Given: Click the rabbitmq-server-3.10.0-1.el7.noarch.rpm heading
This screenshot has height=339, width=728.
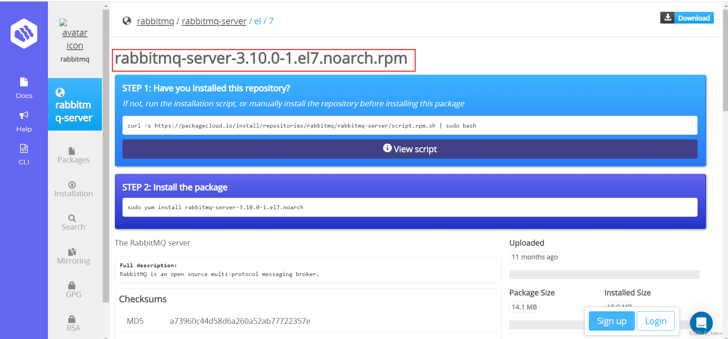Looking at the screenshot, I should [261, 58].
